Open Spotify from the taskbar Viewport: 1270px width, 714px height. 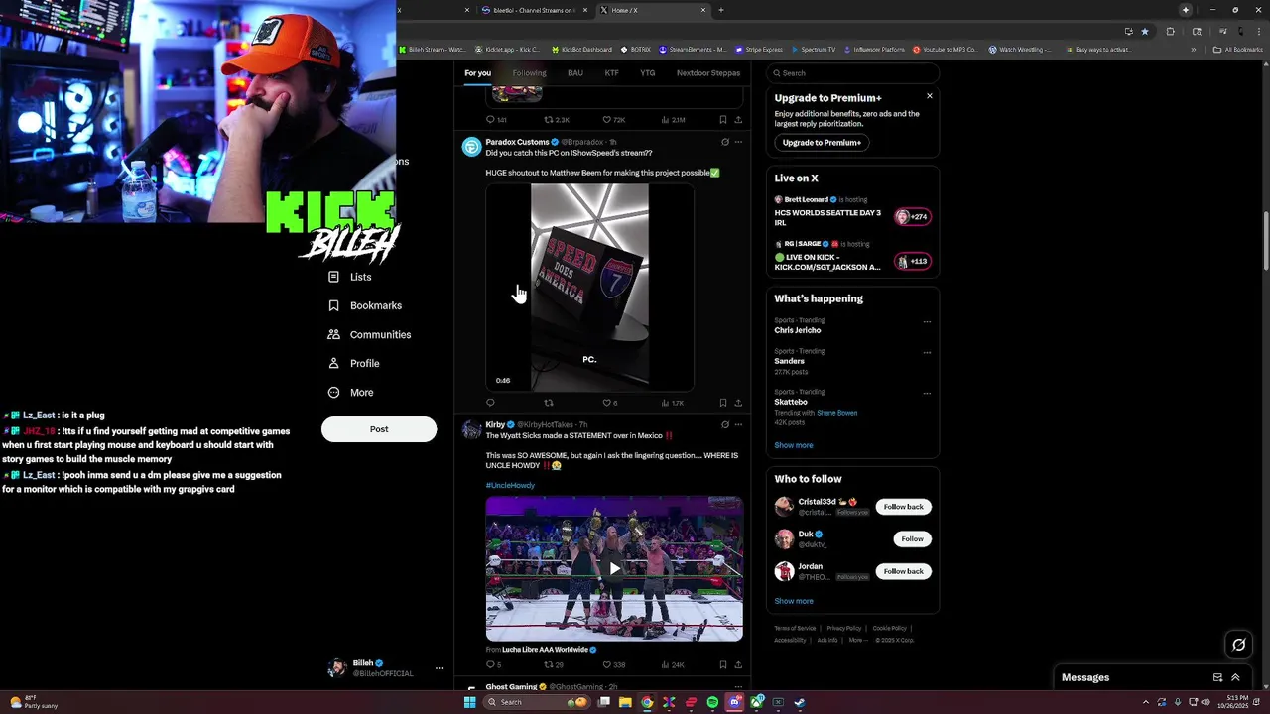point(712,702)
